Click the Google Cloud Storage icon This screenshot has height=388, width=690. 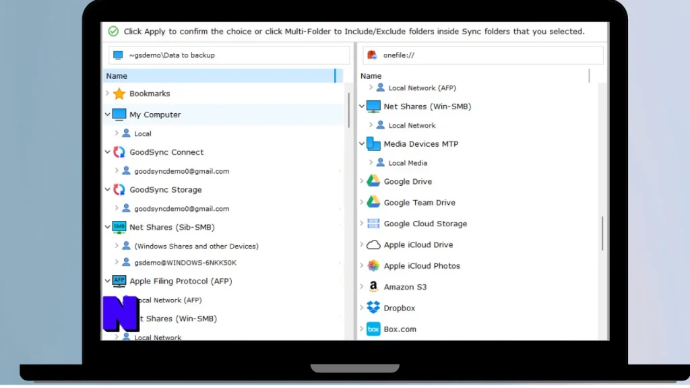373,224
